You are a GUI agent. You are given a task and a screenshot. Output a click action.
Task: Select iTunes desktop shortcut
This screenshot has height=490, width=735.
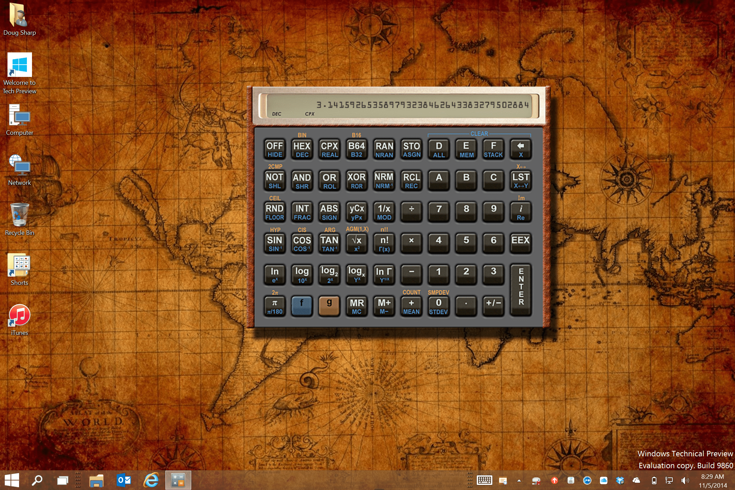tap(20, 320)
